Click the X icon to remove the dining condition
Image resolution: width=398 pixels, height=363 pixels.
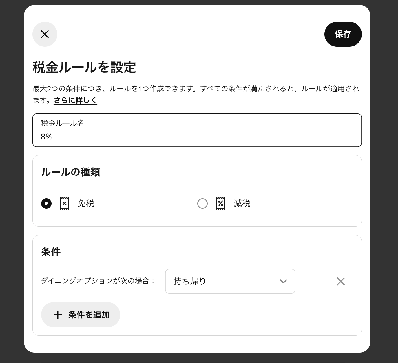pos(341,281)
